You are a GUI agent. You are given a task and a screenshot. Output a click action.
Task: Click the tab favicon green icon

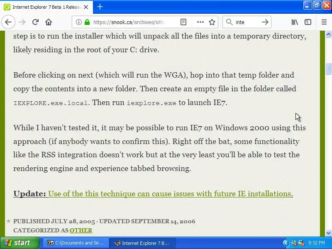click(7, 7)
